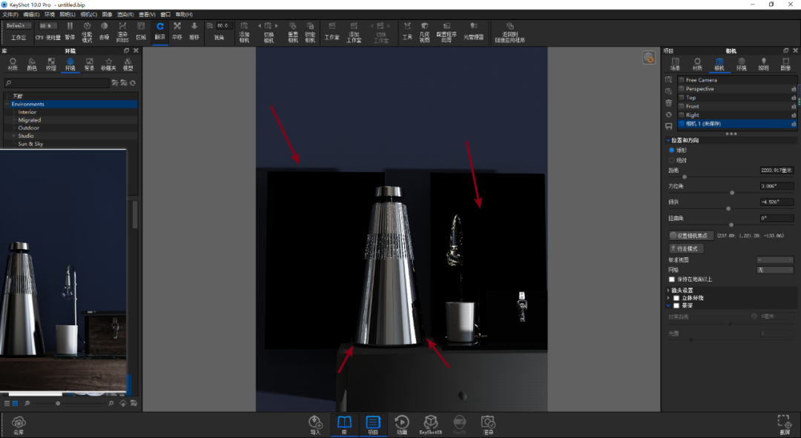
Task: Click the Render icon in bottom toolbar
Action: click(x=488, y=425)
